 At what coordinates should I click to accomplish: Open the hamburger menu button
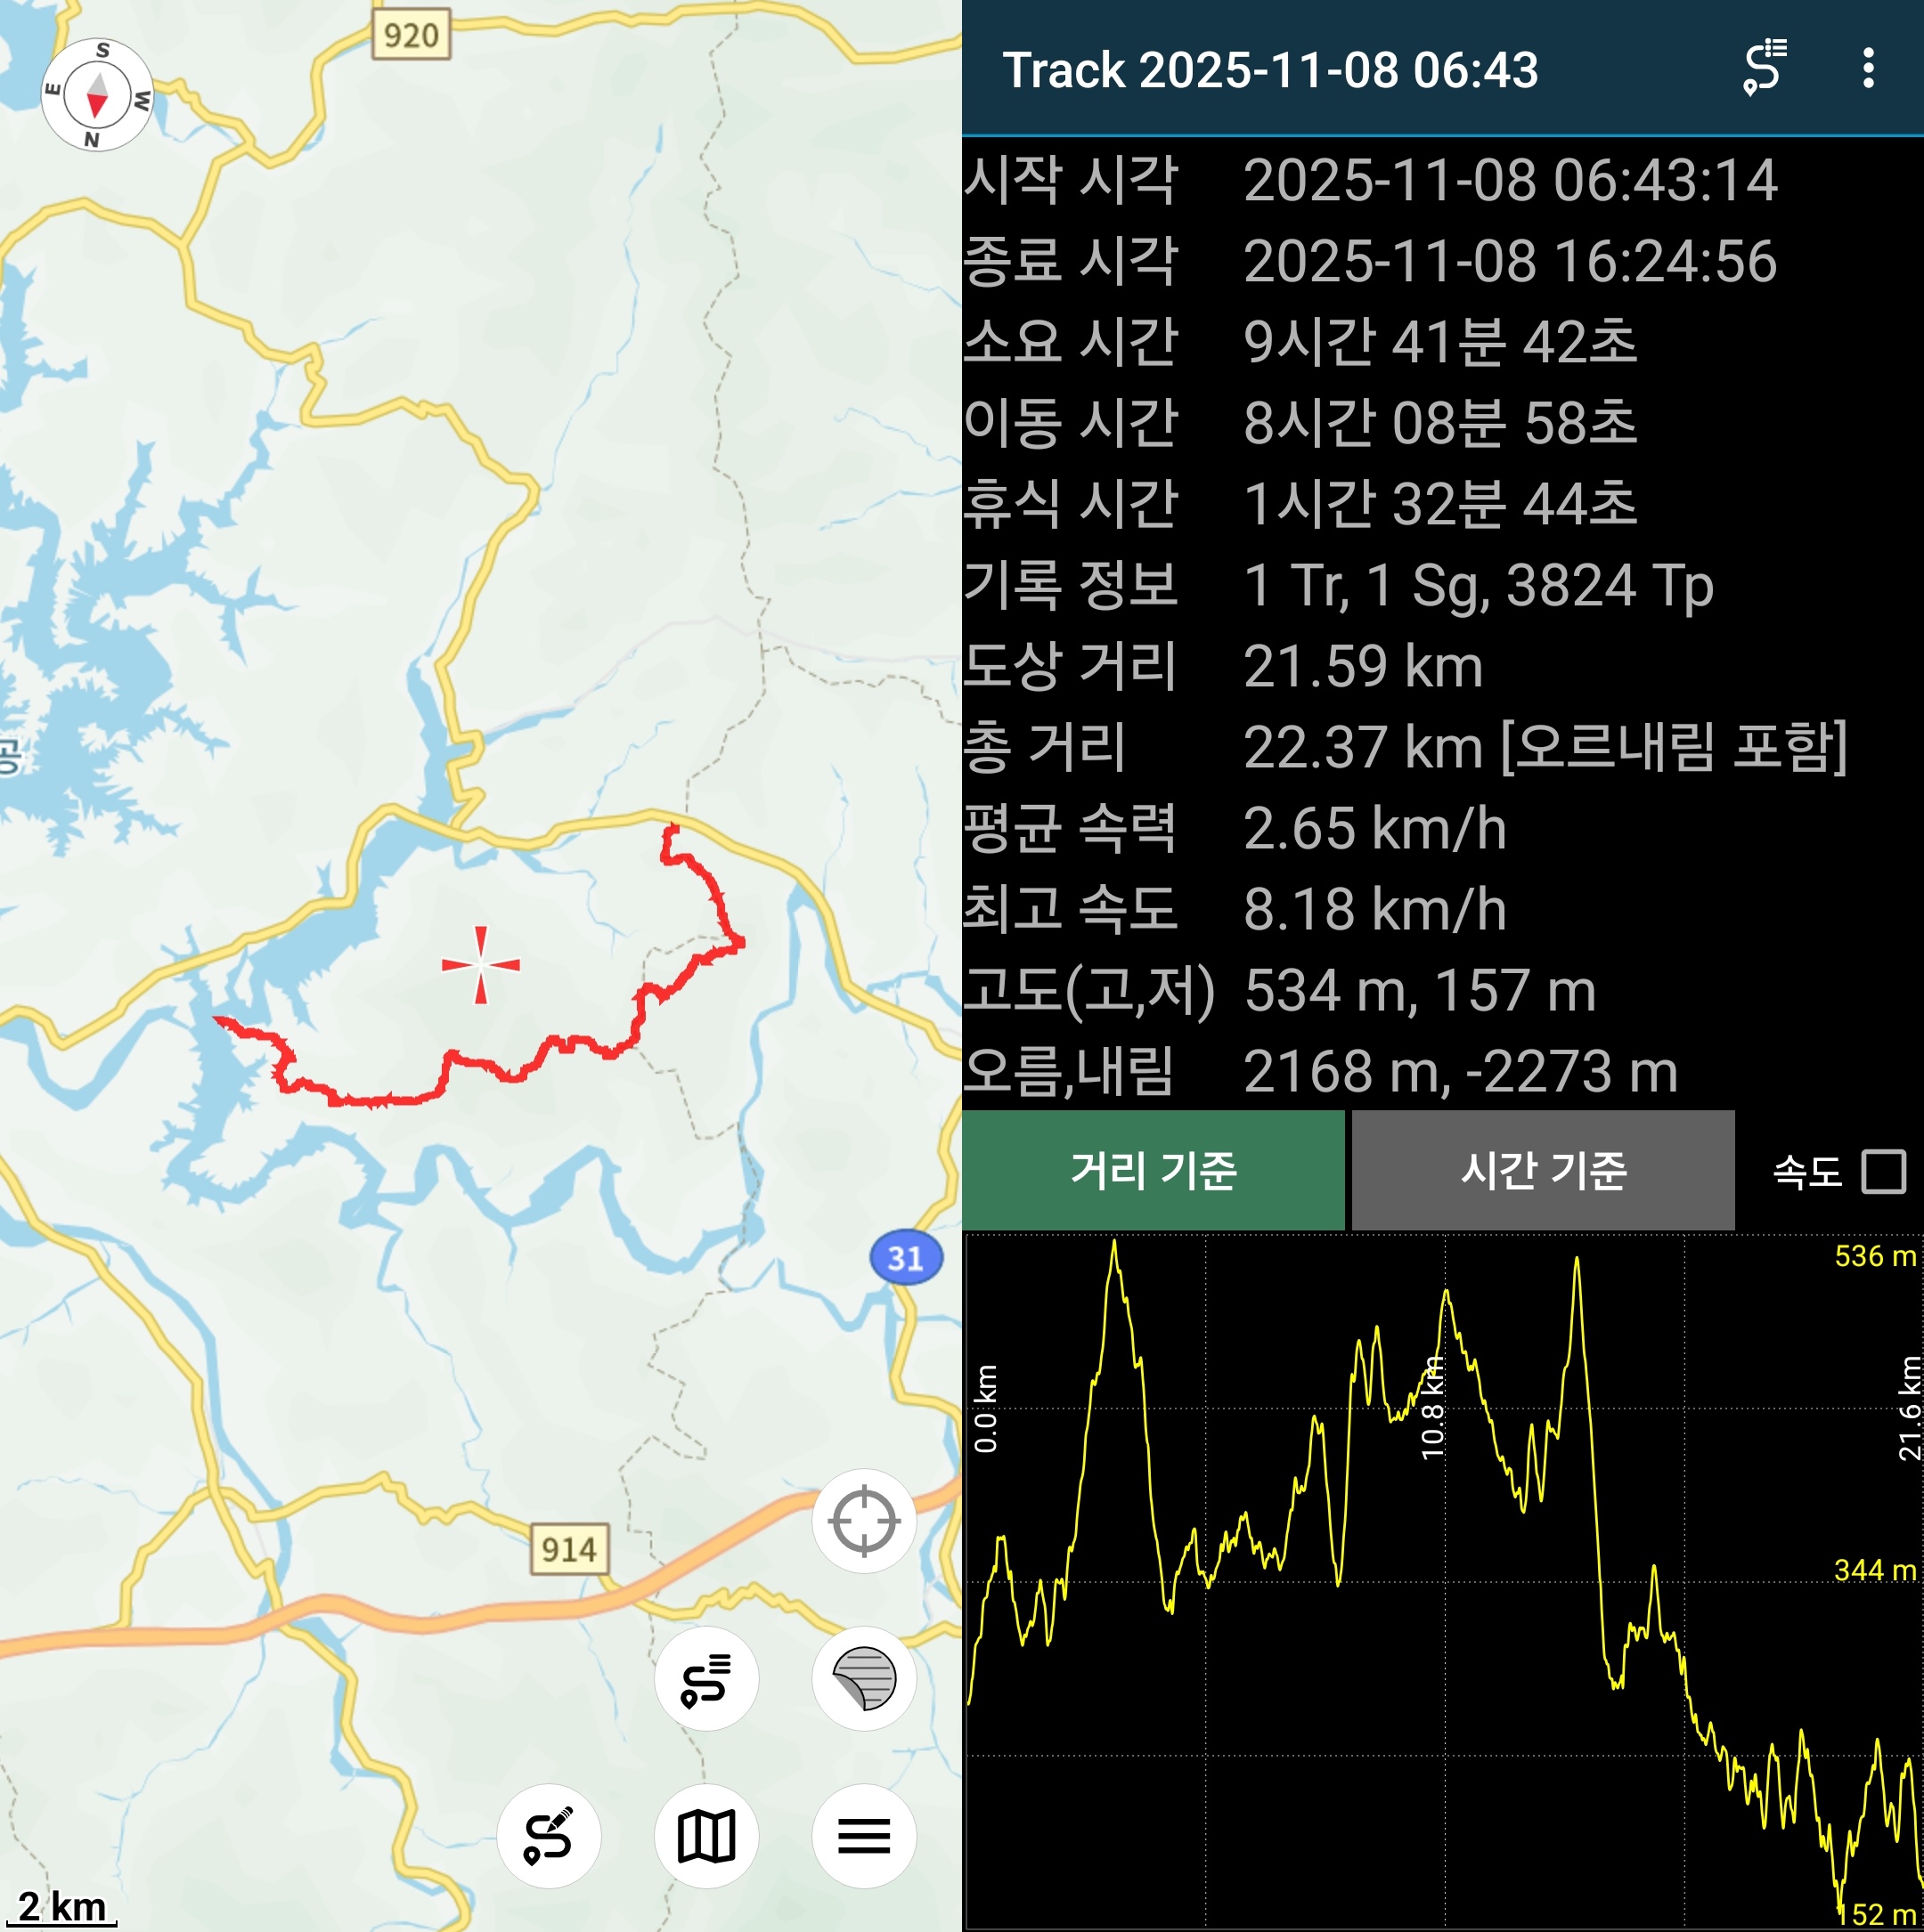pyautogui.click(x=863, y=1836)
